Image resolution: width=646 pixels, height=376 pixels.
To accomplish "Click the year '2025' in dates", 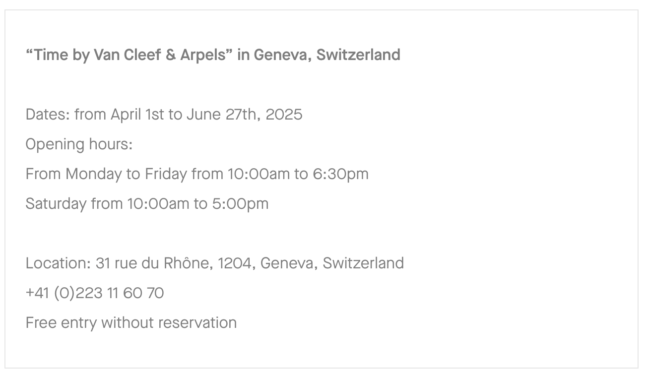I will click(x=284, y=115).
